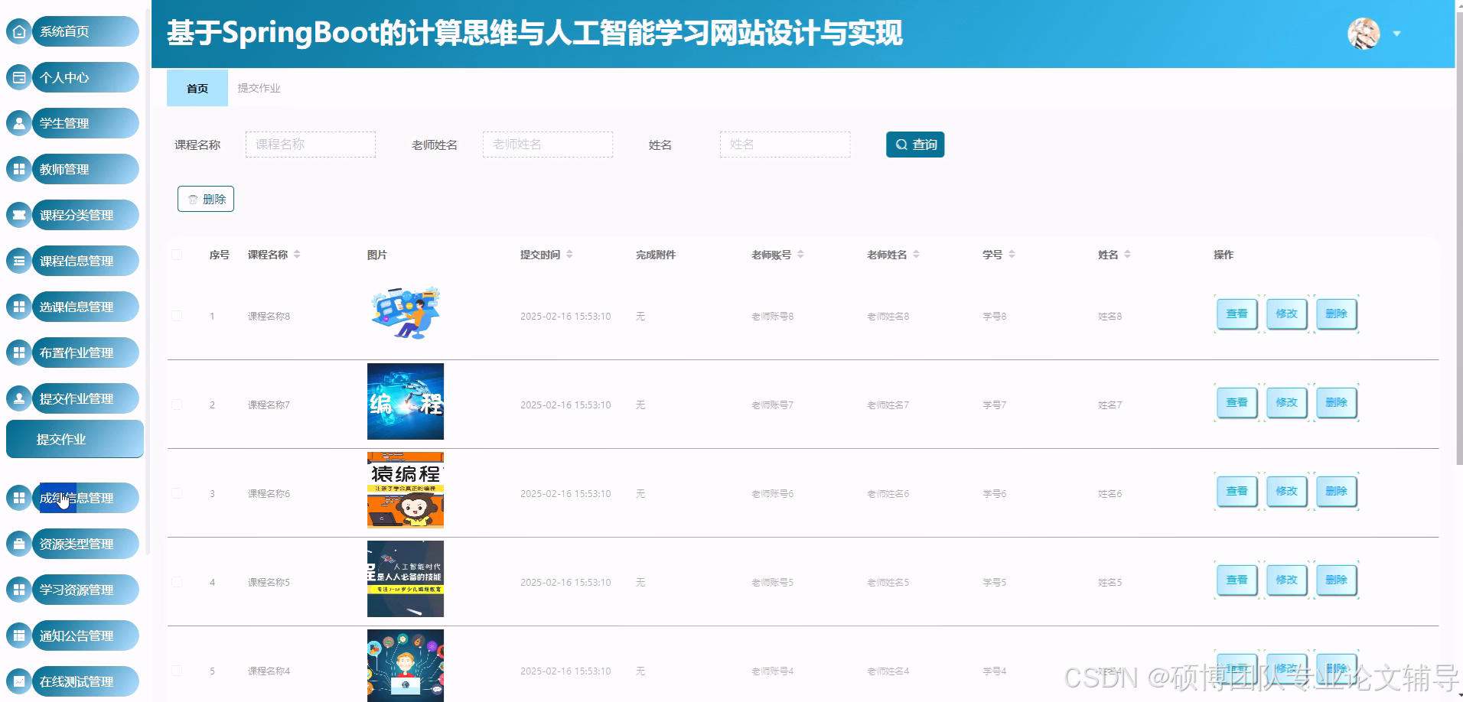Viewport: 1463px width, 702px height.
Task: Sort by 老师姓名 column arrows
Action: pos(916,255)
